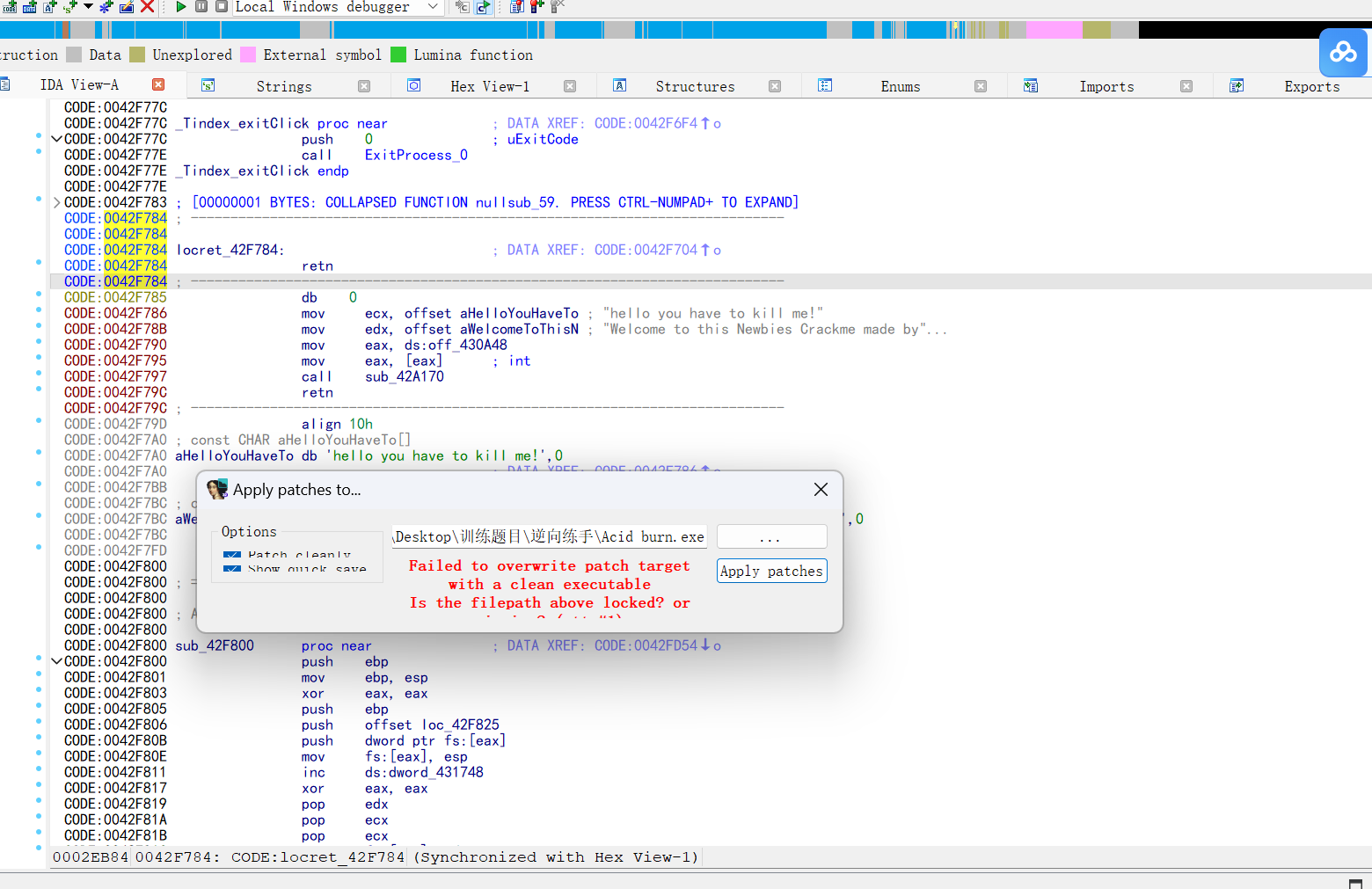
Task: Click the Acid burn.exe file path field
Action: pos(550,536)
